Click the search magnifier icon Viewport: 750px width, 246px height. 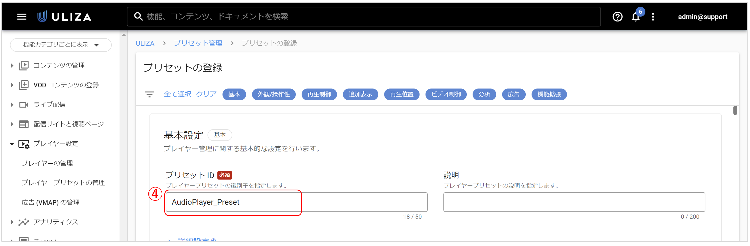pos(138,17)
